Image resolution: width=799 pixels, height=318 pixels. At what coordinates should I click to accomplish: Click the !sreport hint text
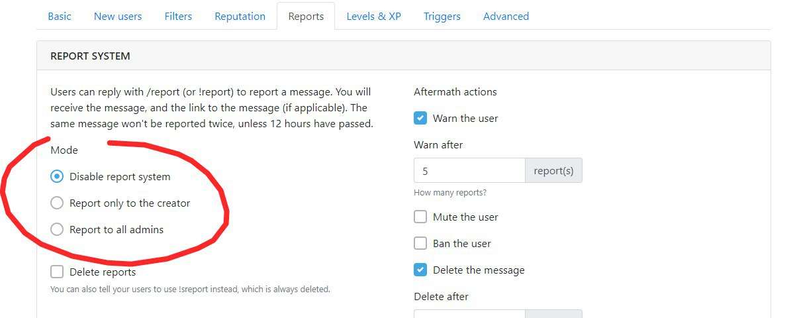coord(190,289)
